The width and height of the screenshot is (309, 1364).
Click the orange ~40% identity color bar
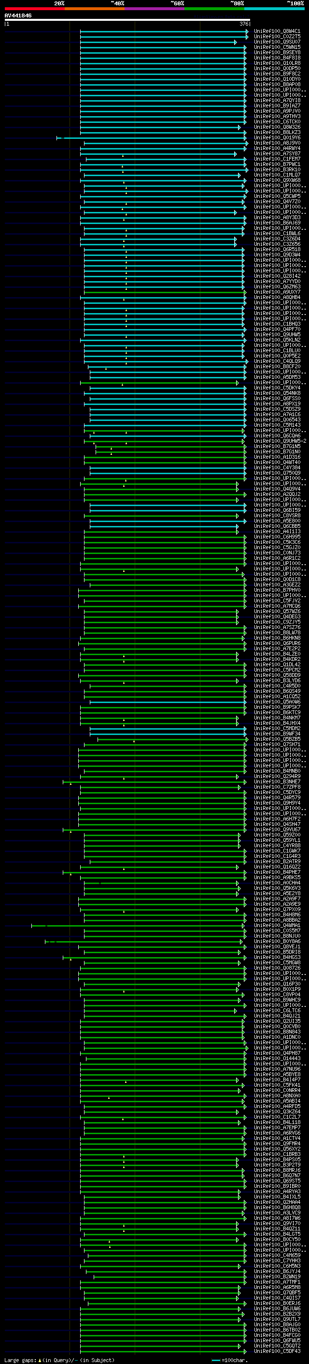pyautogui.click(x=95, y=9)
